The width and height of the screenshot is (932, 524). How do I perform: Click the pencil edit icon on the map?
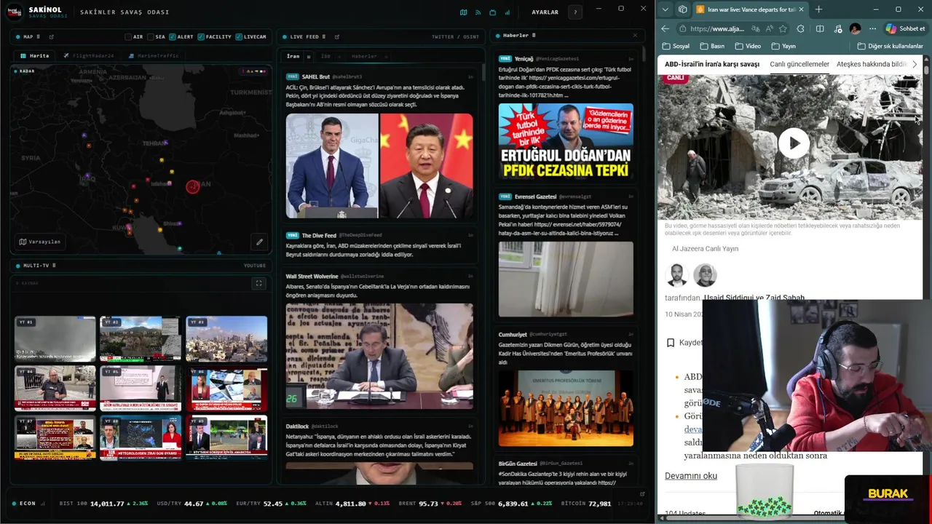tap(259, 242)
